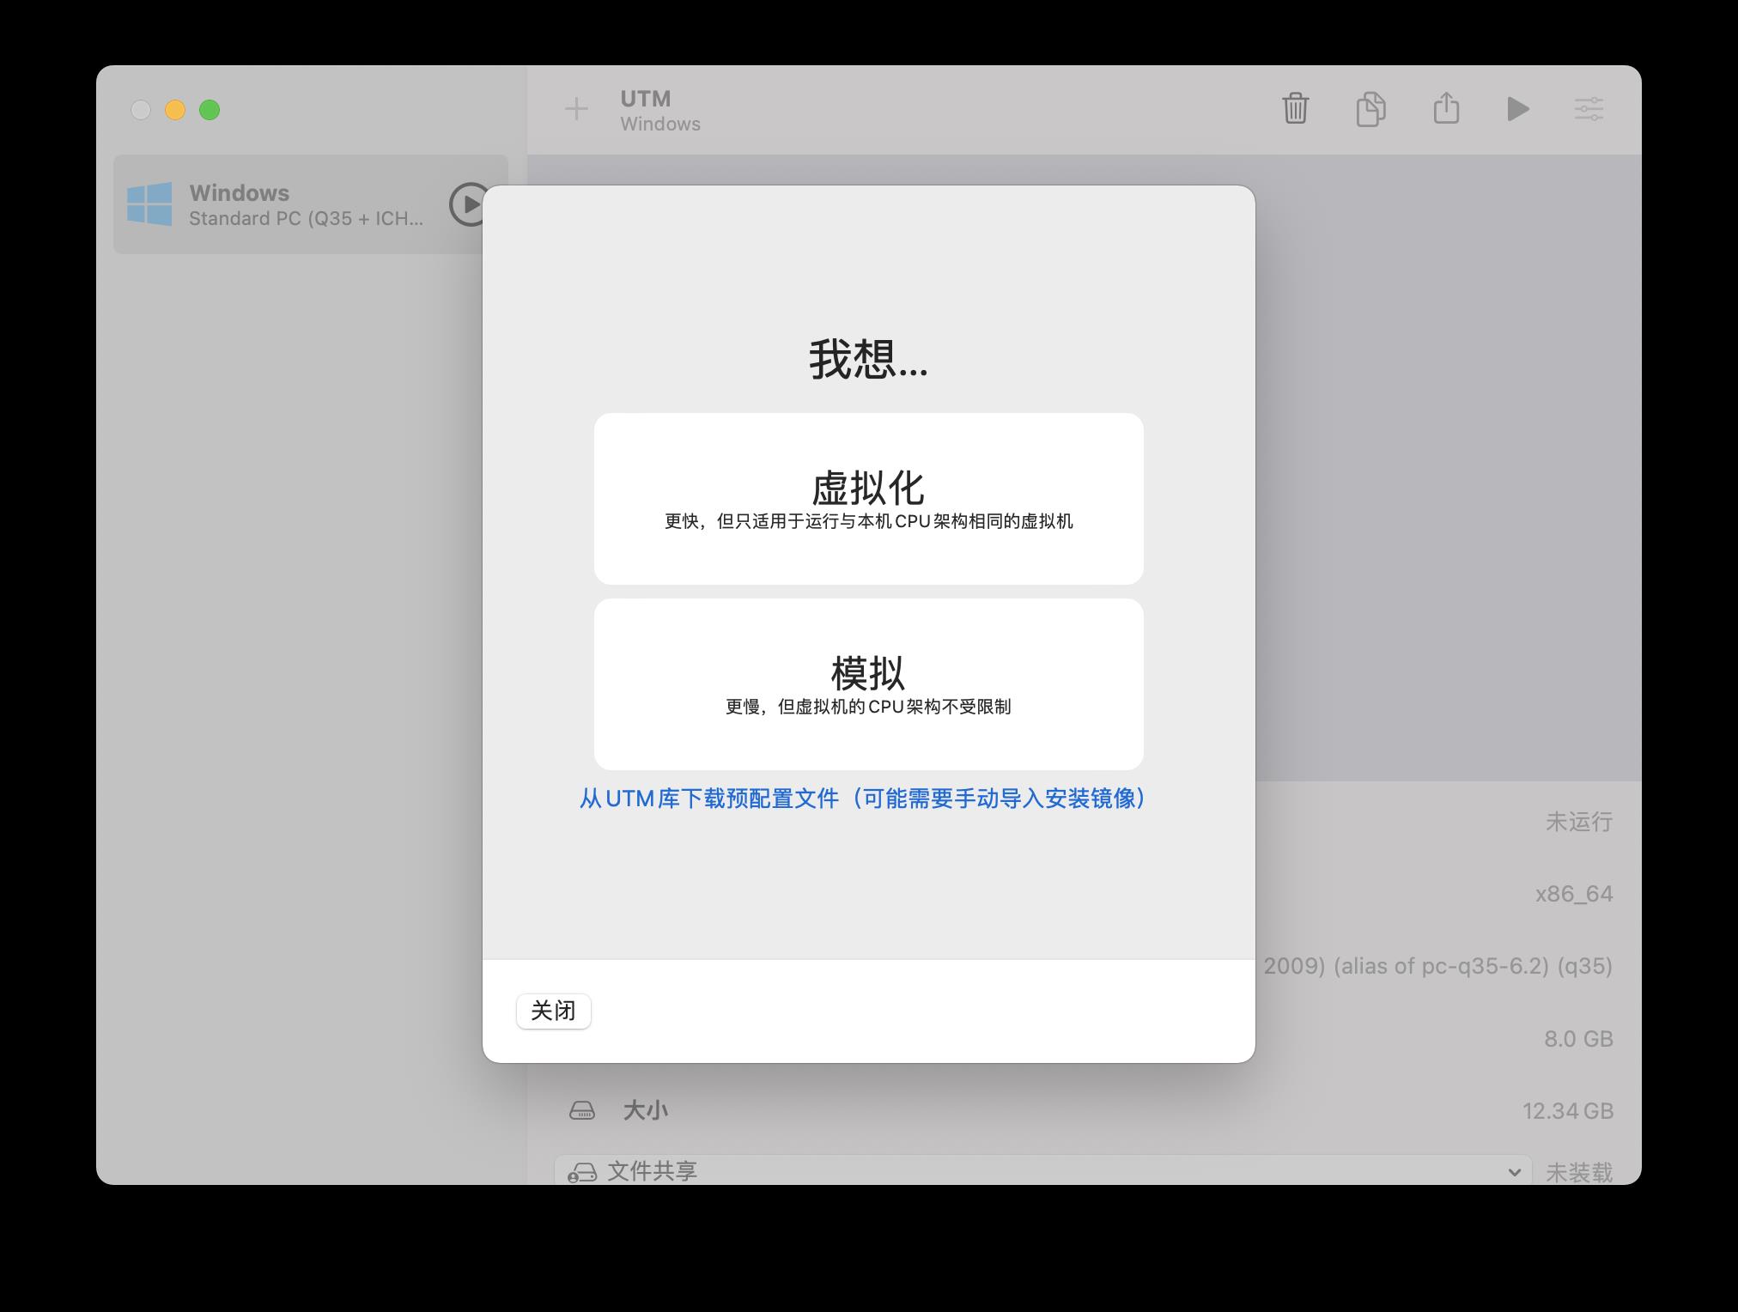Click the 大小 drive icon
The width and height of the screenshot is (1738, 1312).
582,1111
